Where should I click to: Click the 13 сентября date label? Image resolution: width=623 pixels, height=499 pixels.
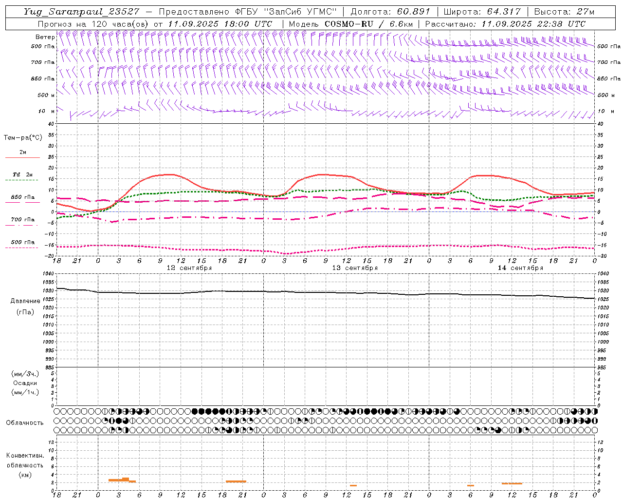[x=355, y=268]
